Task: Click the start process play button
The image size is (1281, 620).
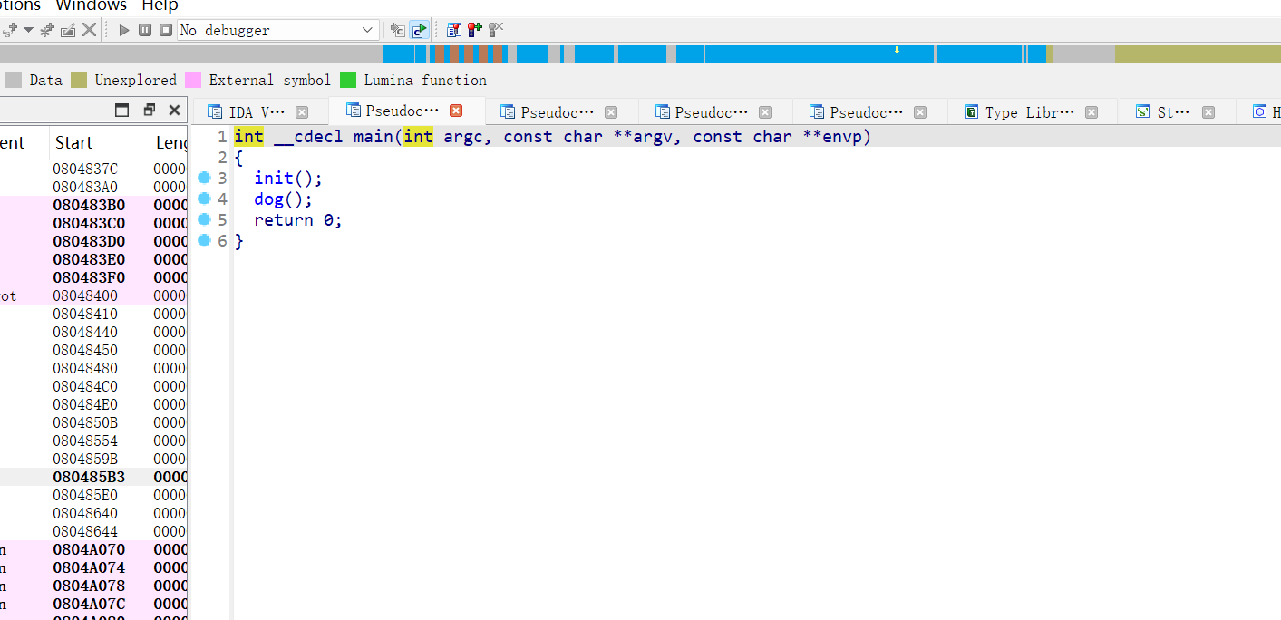Action: [124, 30]
